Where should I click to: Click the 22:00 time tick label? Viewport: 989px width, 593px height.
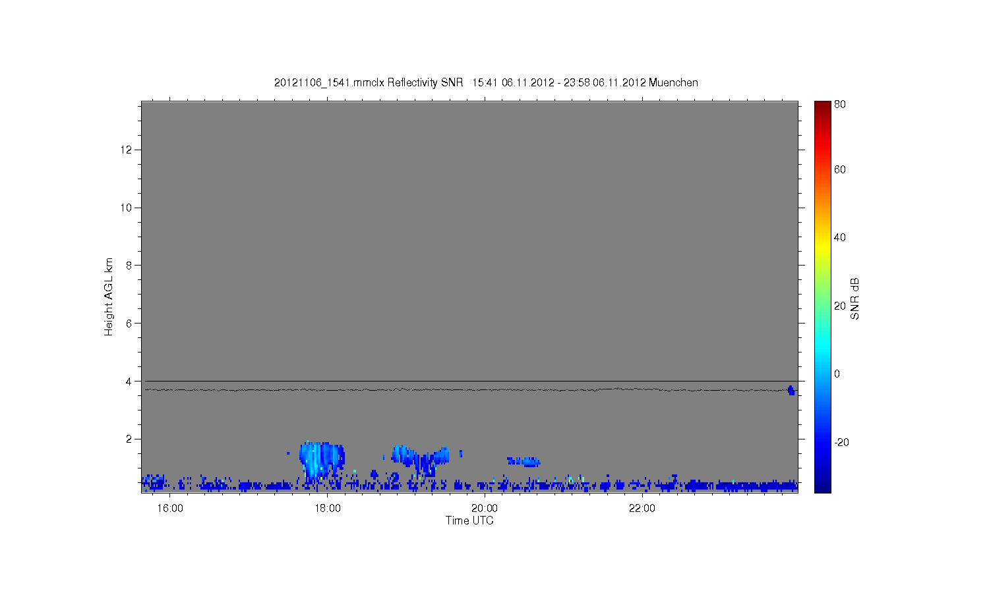point(642,509)
